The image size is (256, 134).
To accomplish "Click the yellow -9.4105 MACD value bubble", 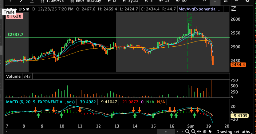I will [239, 116].
